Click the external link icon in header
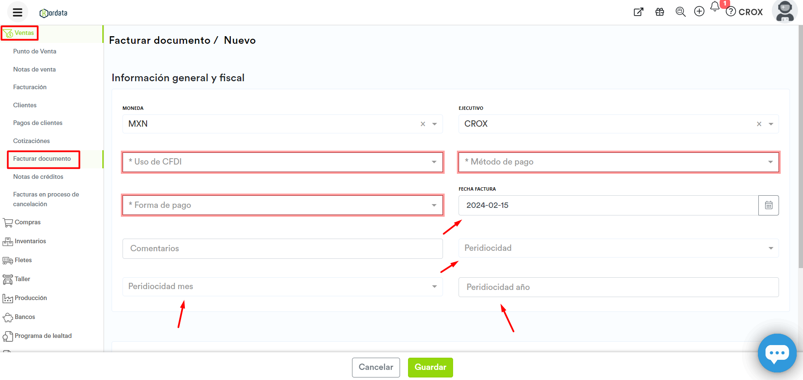 [x=638, y=12]
